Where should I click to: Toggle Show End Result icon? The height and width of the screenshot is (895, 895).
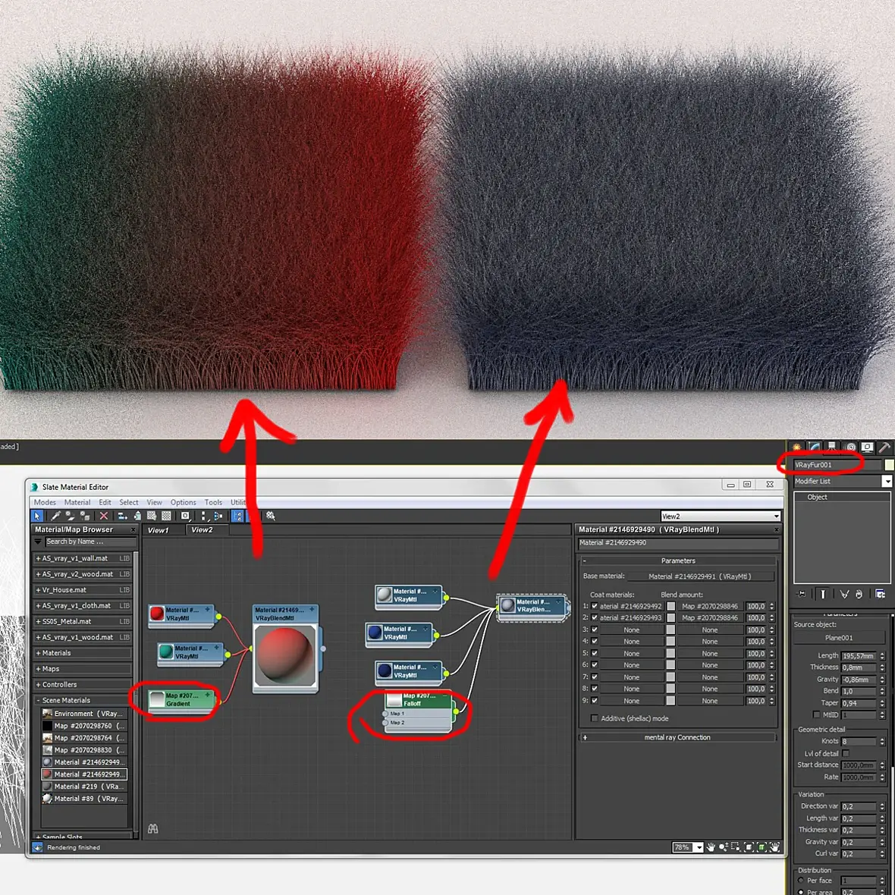pyautogui.click(x=823, y=594)
